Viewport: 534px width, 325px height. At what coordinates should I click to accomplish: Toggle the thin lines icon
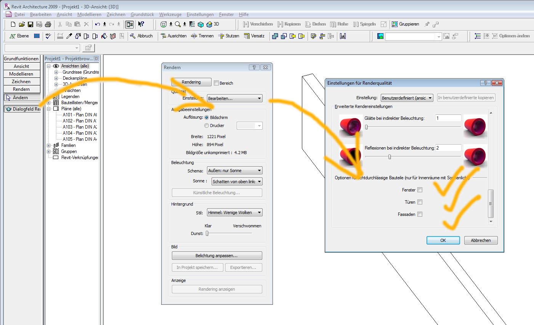tap(192, 24)
